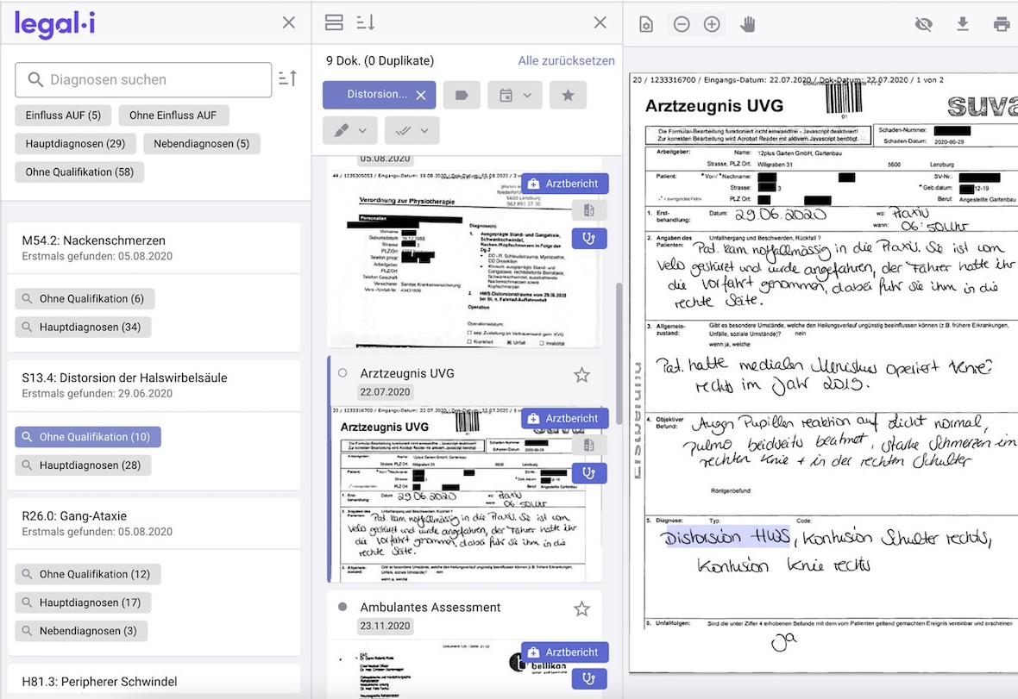Open diagnosis M54.2: Nackenschmerzen

(154, 248)
